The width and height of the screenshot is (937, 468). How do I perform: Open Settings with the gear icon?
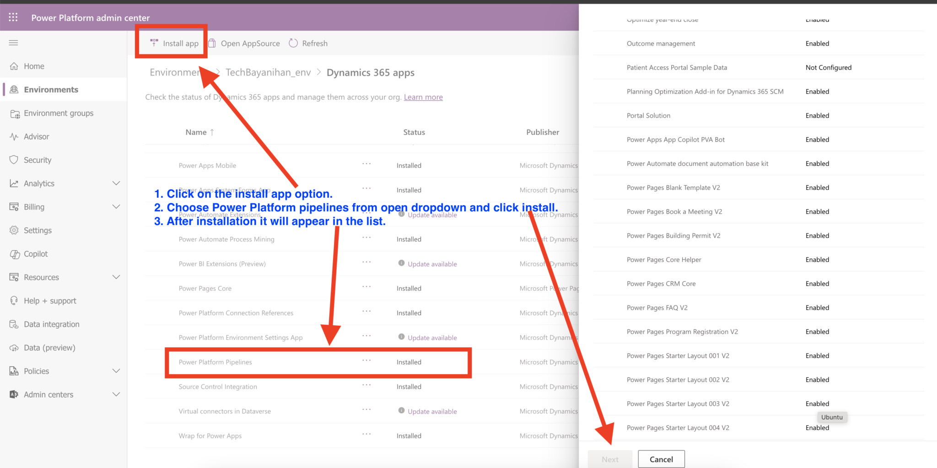click(15, 230)
